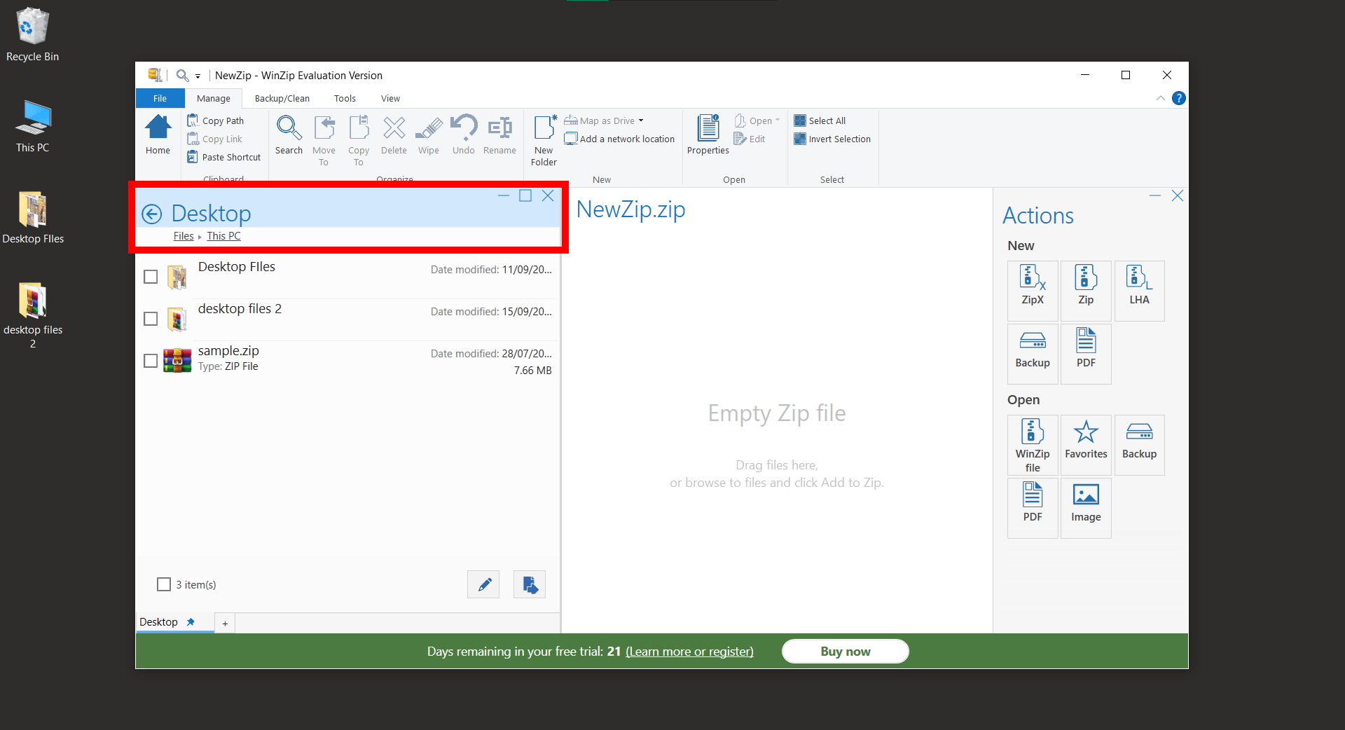Open the Favorites folder
1345x730 pixels.
click(x=1085, y=444)
